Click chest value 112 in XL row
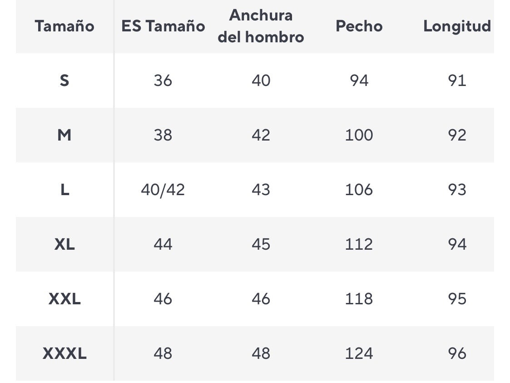 point(359,244)
